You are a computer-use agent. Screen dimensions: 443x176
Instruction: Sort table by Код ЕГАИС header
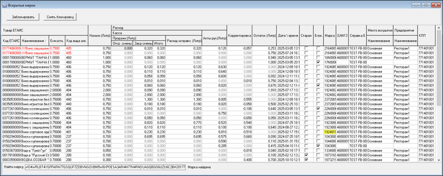click(x=13, y=41)
